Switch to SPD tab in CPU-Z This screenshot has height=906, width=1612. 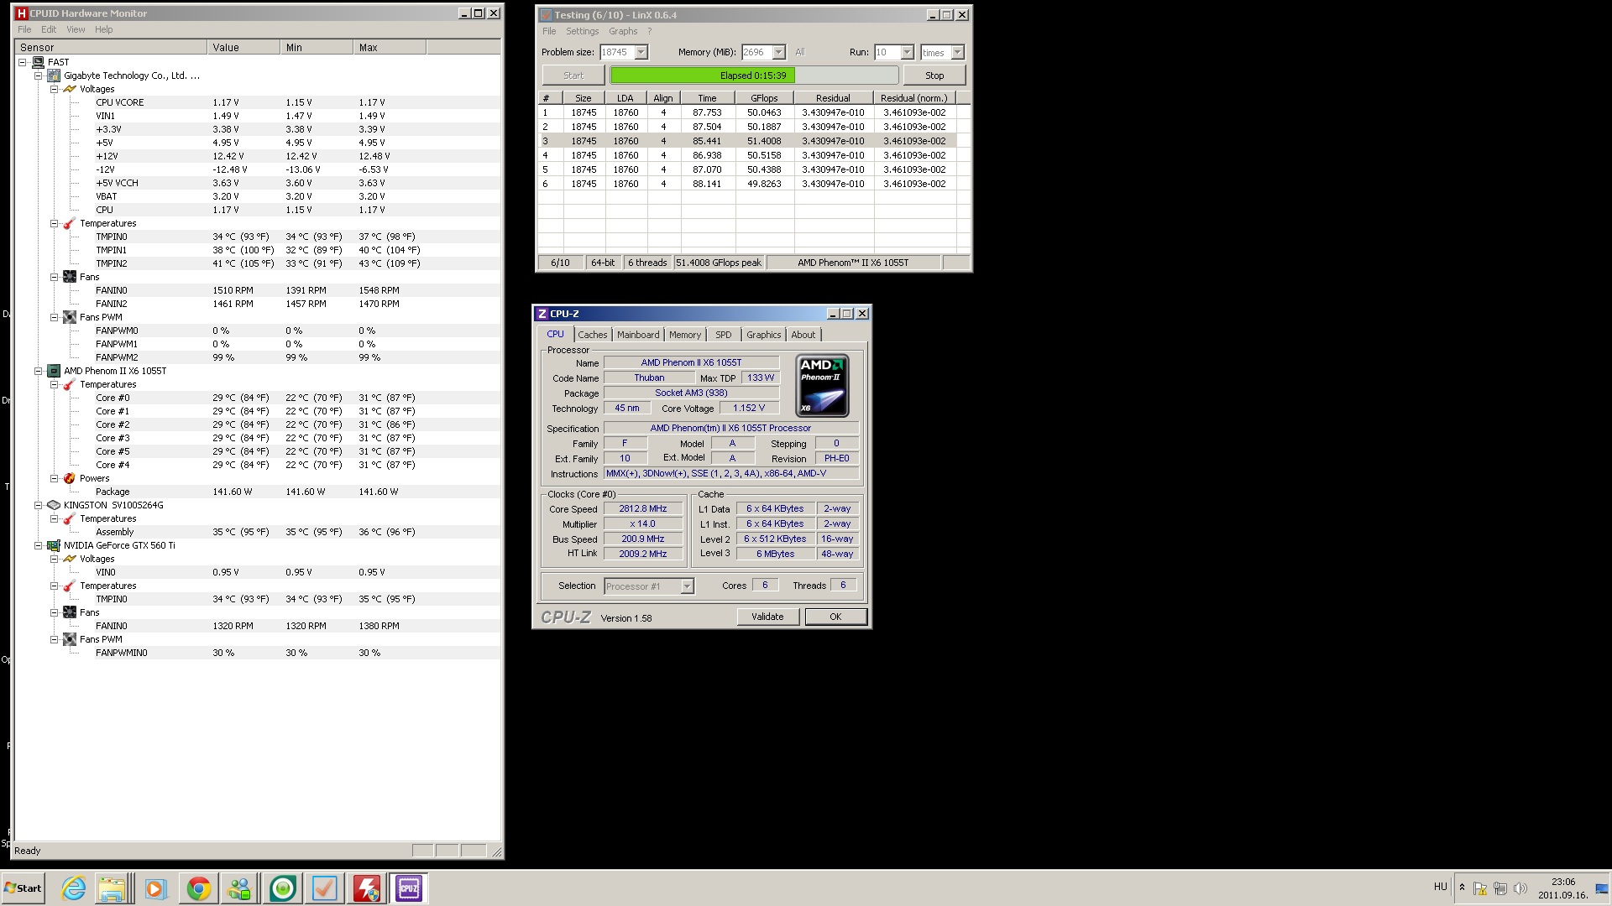pos(723,335)
